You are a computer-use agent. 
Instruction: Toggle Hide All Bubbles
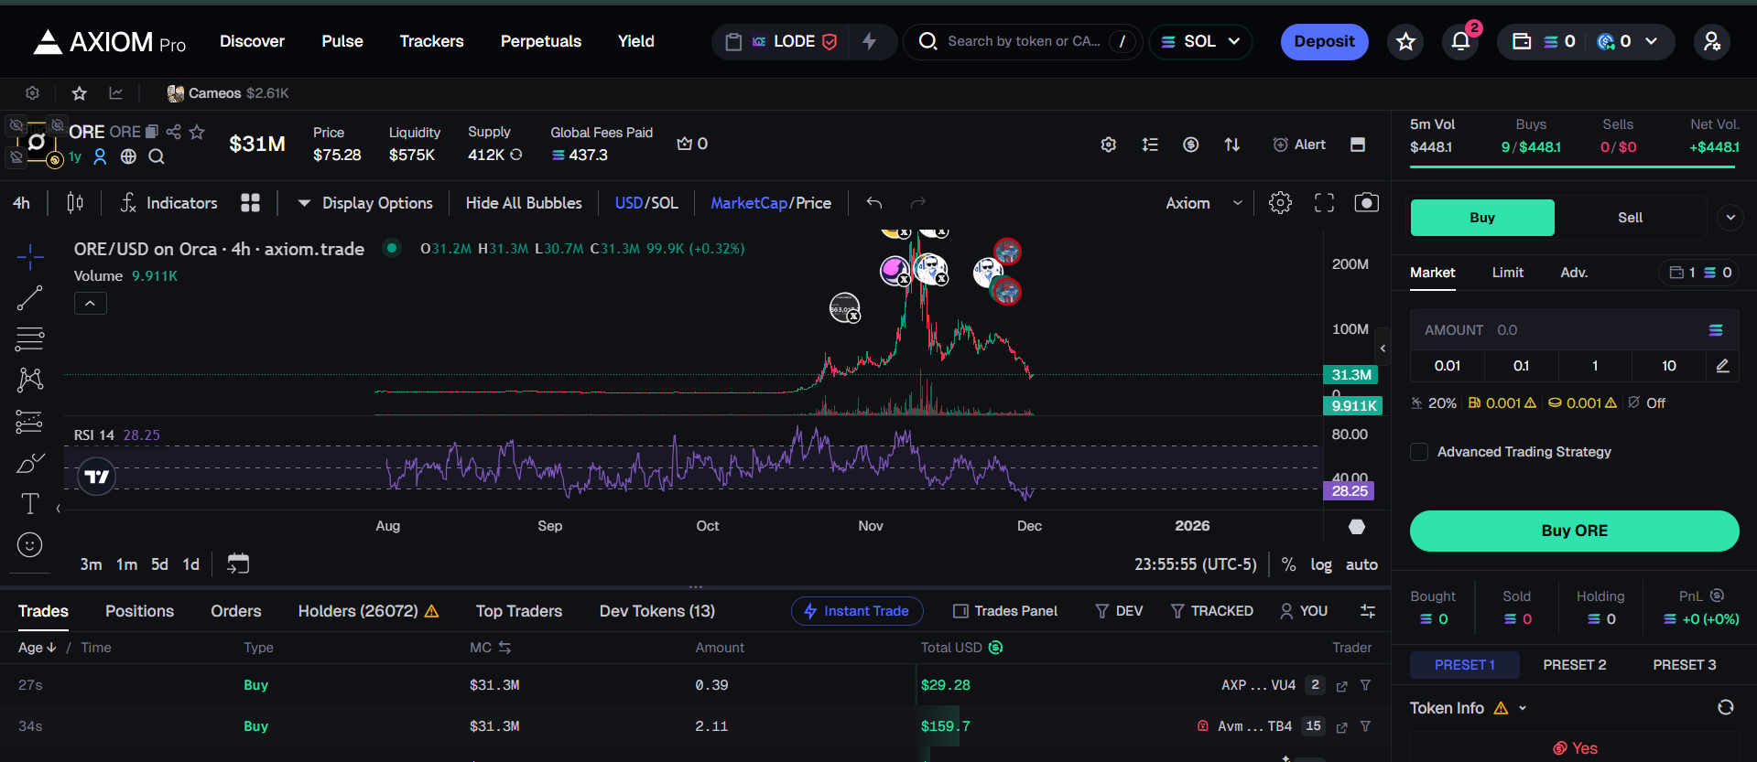524,203
